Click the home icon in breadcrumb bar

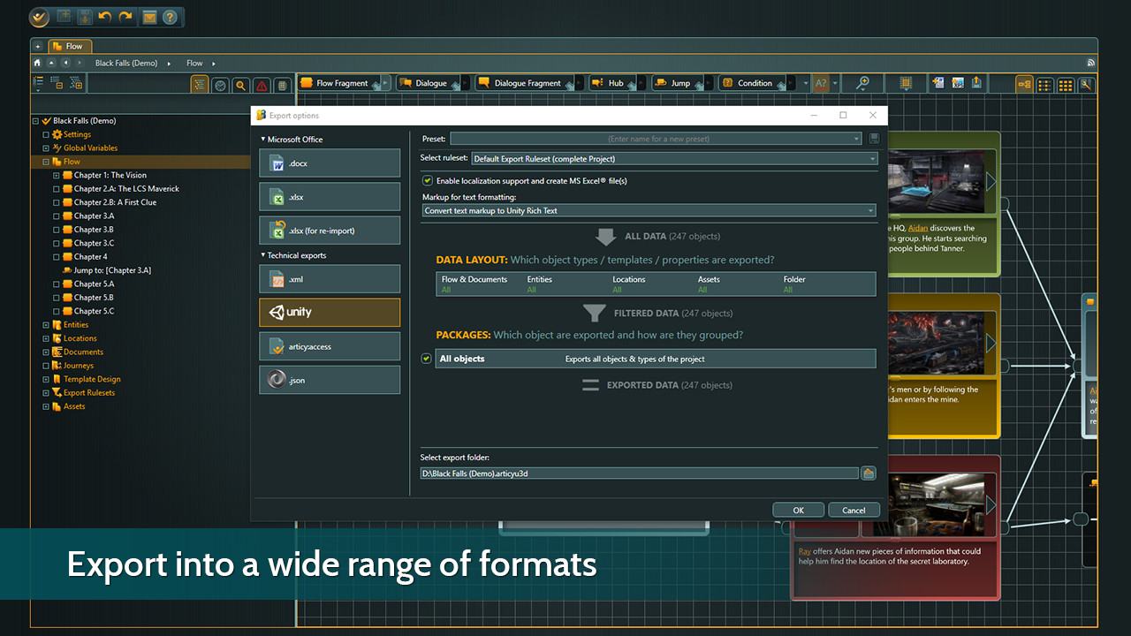[37, 63]
